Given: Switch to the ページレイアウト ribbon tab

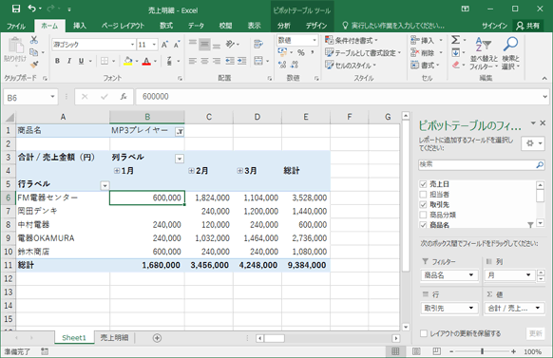Looking at the screenshot, I should 124,26.
